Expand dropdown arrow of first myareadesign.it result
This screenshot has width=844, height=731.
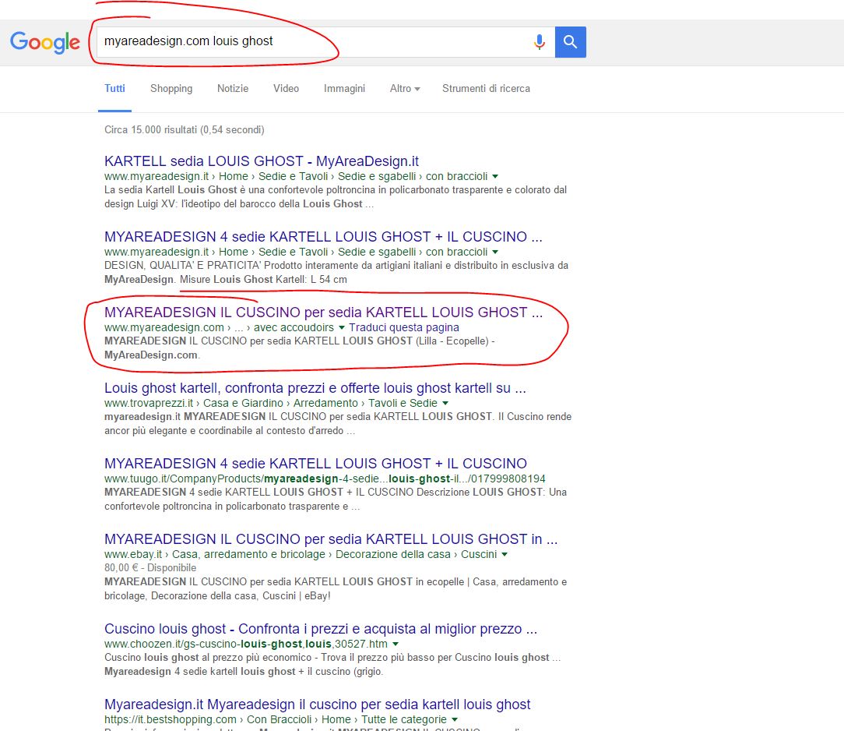tap(495, 177)
